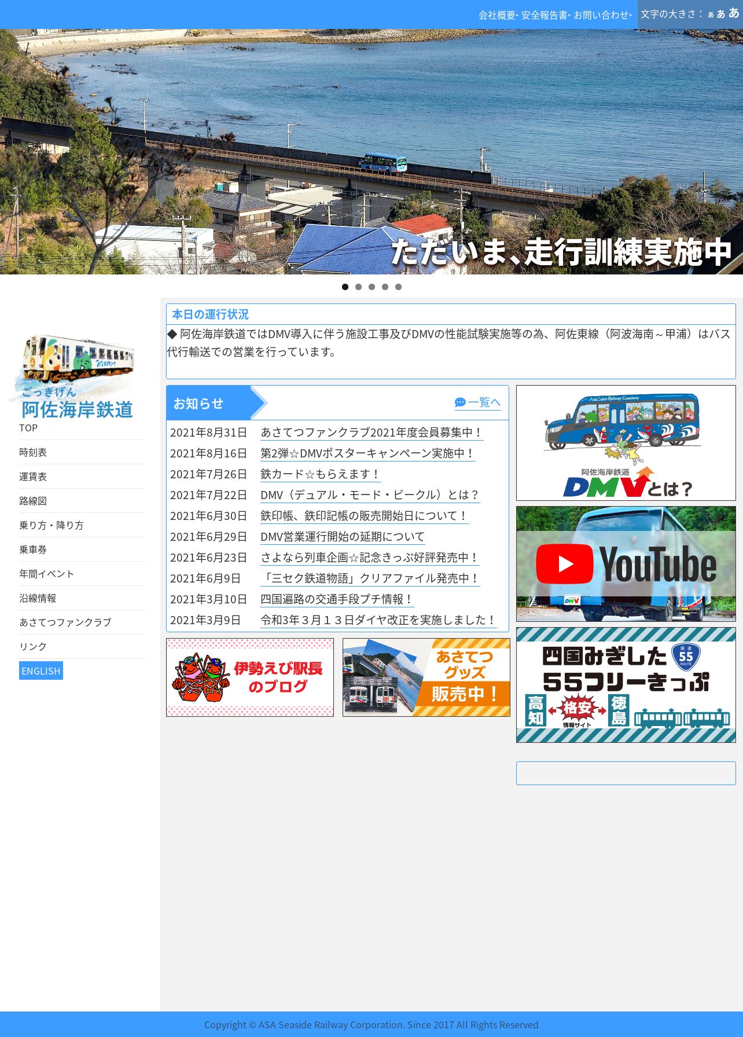Open 鉄印帳、鉄印記帳の販売開始日について link
Screen dimensions: 743x1037
coord(364,516)
